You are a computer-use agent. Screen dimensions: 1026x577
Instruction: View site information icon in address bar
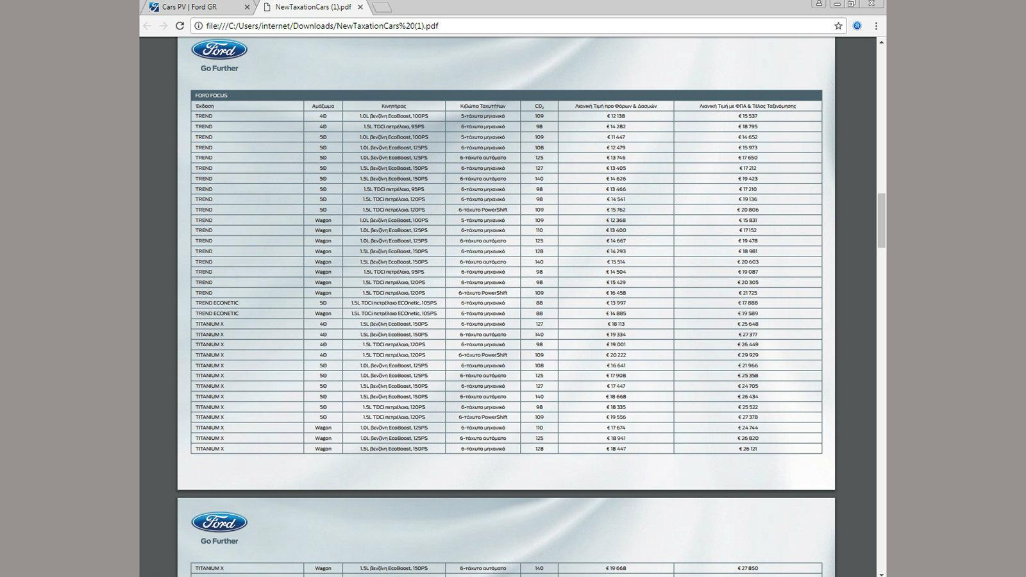(199, 26)
